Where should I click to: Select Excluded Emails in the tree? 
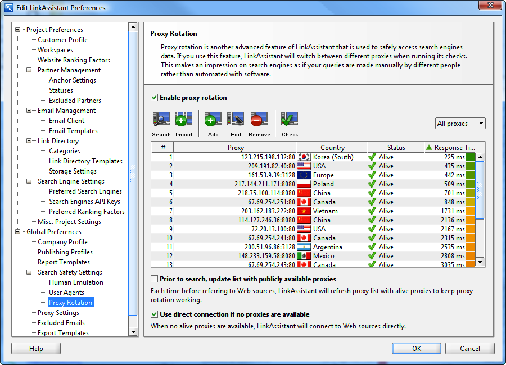click(61, 323)
